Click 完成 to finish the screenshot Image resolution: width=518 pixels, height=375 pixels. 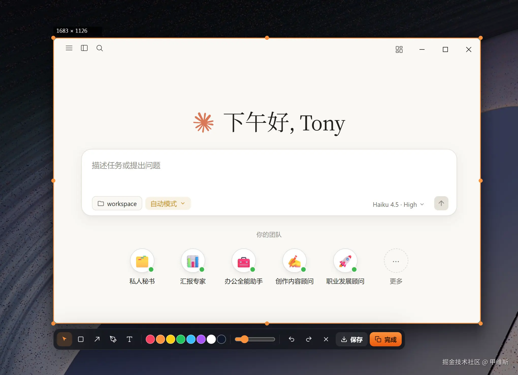coord(386,339)
